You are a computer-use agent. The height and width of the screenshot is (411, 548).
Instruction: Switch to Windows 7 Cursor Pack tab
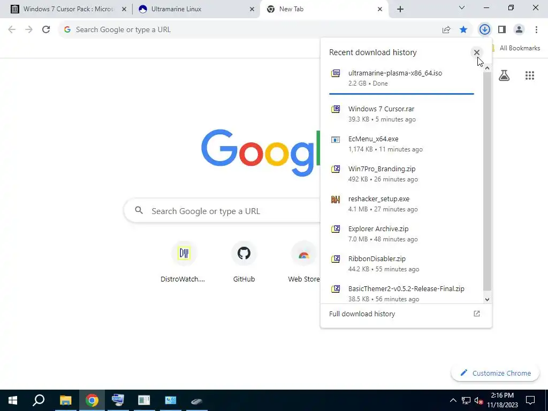(x=68, y=9)
